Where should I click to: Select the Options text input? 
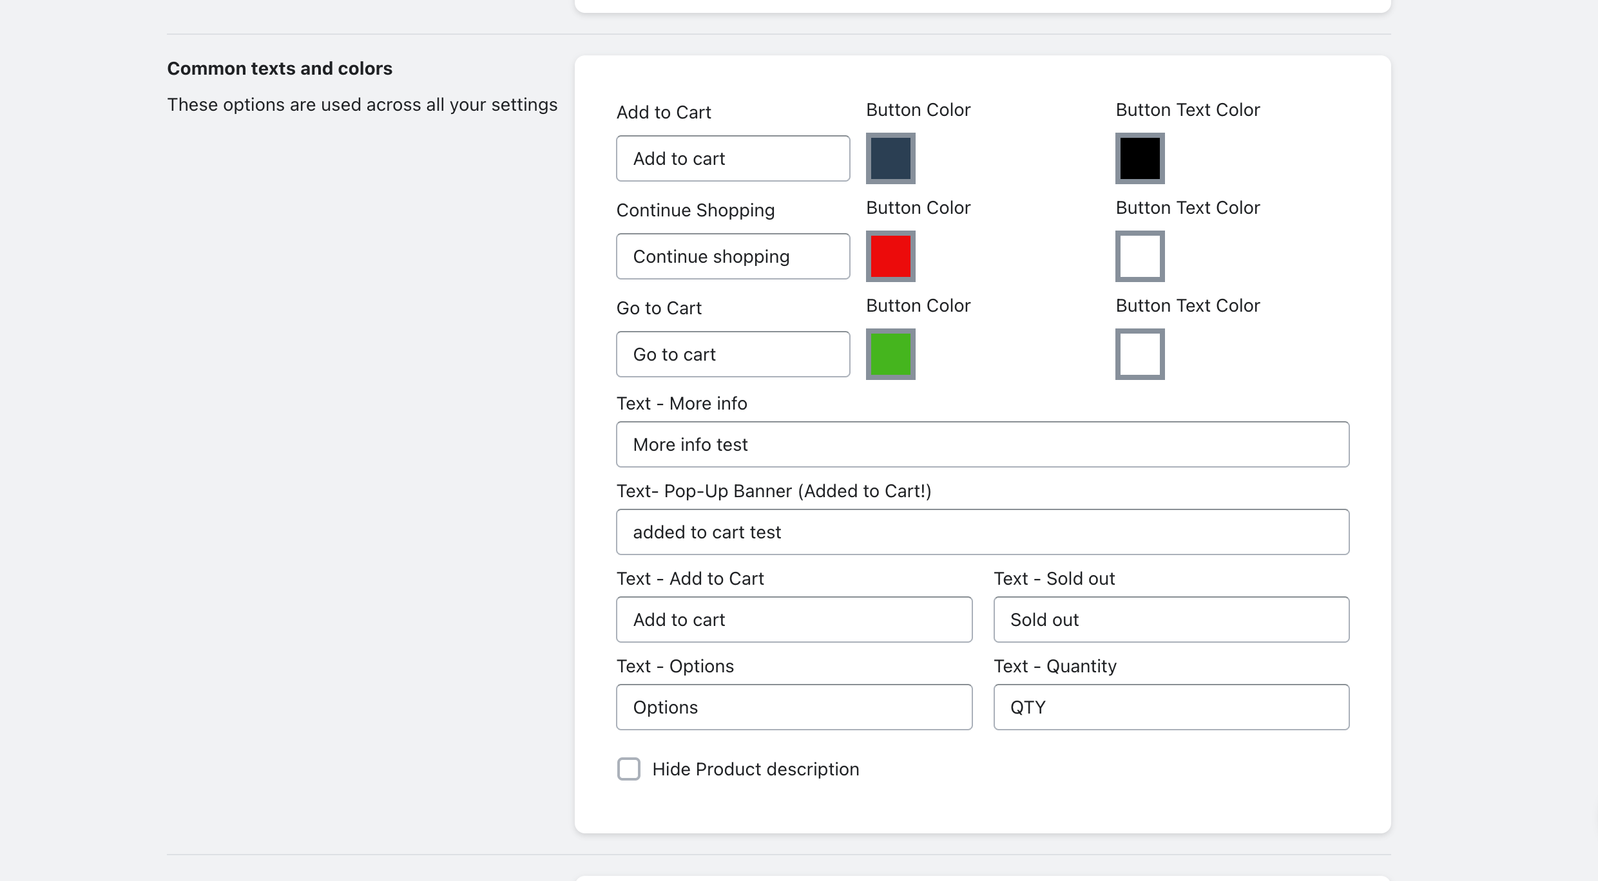794,707
